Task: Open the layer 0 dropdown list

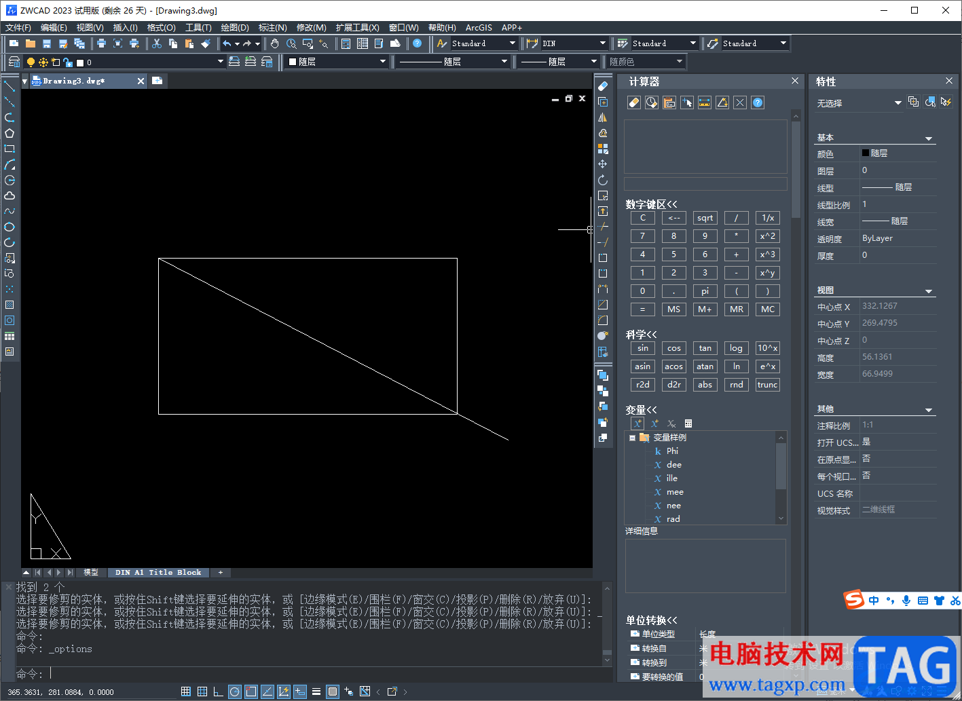Action: pyautogui.click(x=220, y=62)
